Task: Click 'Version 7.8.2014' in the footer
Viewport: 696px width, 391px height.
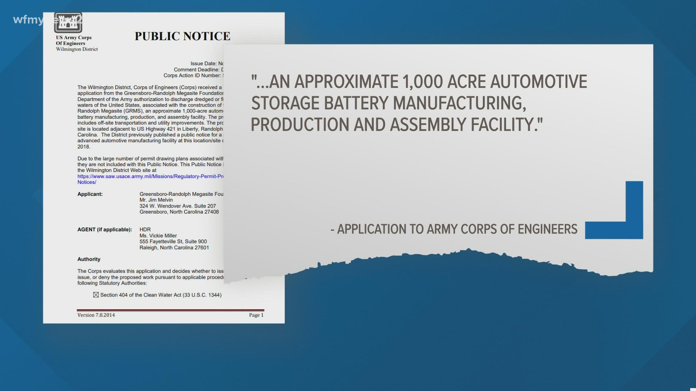Action: pyautogui.click(x=96, y=315)
